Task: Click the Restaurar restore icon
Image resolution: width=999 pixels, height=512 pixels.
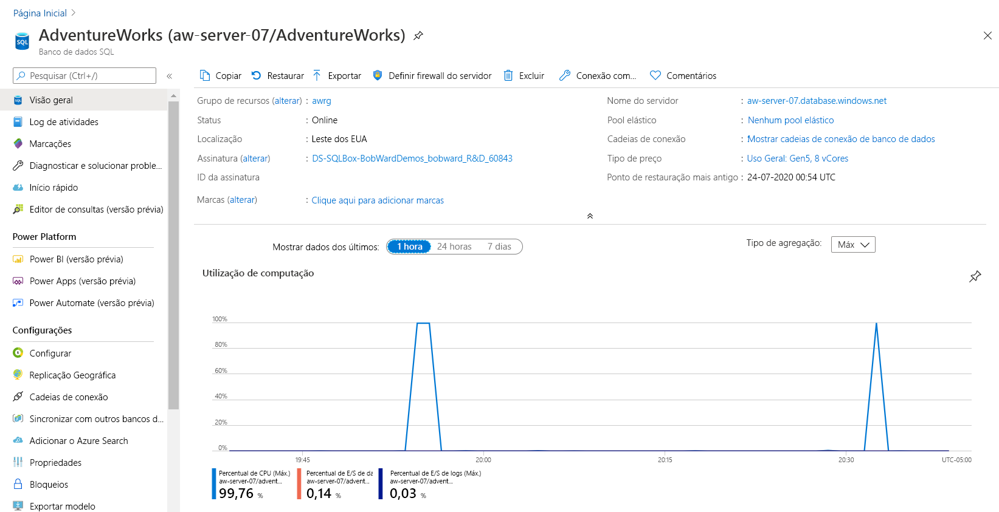Action: (257, 75)
